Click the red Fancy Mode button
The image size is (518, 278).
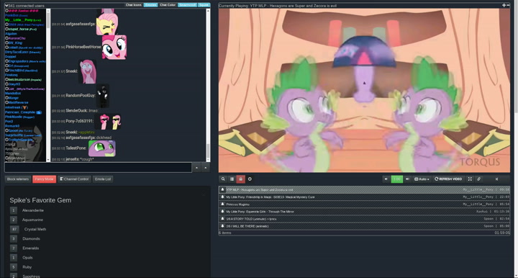click(45, 179)
